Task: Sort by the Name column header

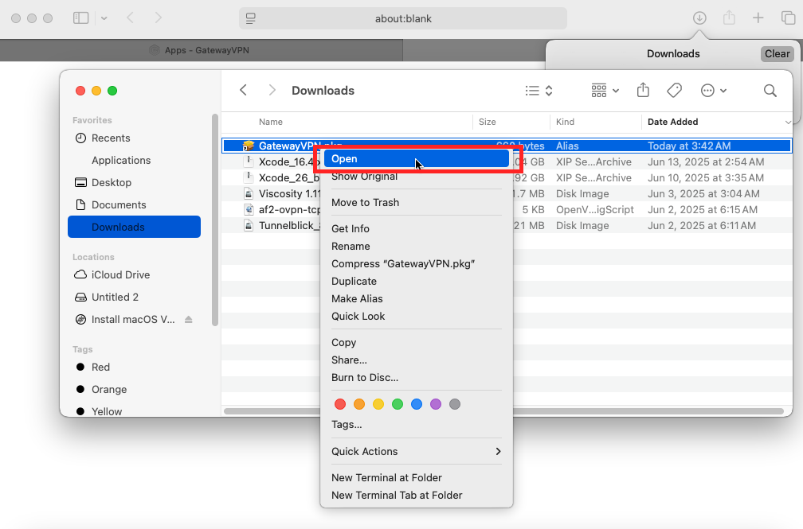Action: coord(270,122)
